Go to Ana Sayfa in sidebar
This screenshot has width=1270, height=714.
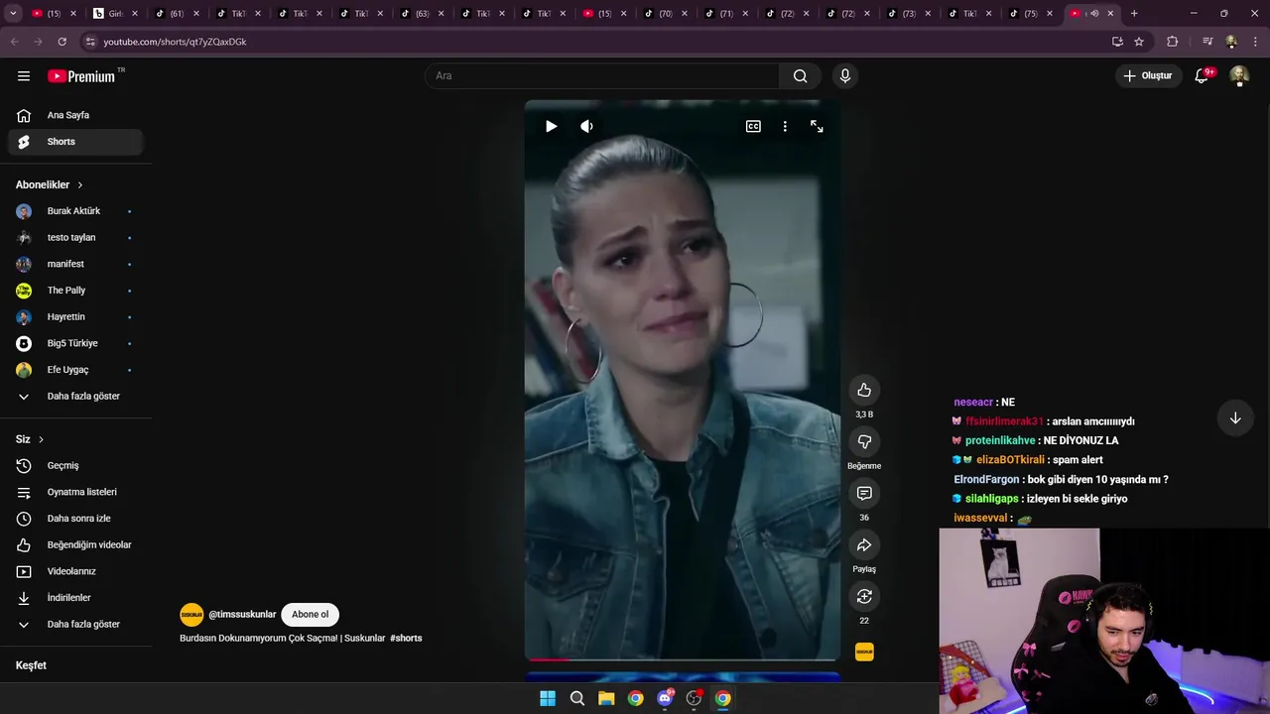click(x=75, y=115)
